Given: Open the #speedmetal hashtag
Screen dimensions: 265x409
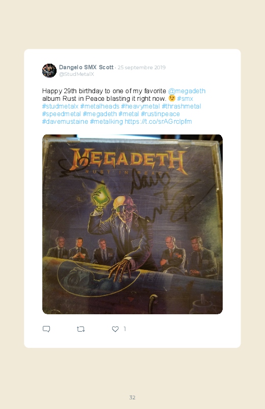Looking at the screenshot, I should pyautogui.click(x=61, y=114).
